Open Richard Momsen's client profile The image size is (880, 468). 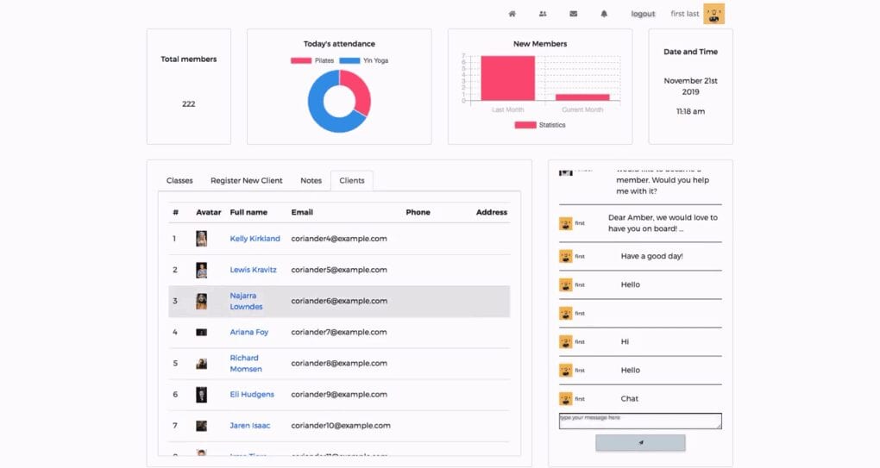click(x=246, y=363)
